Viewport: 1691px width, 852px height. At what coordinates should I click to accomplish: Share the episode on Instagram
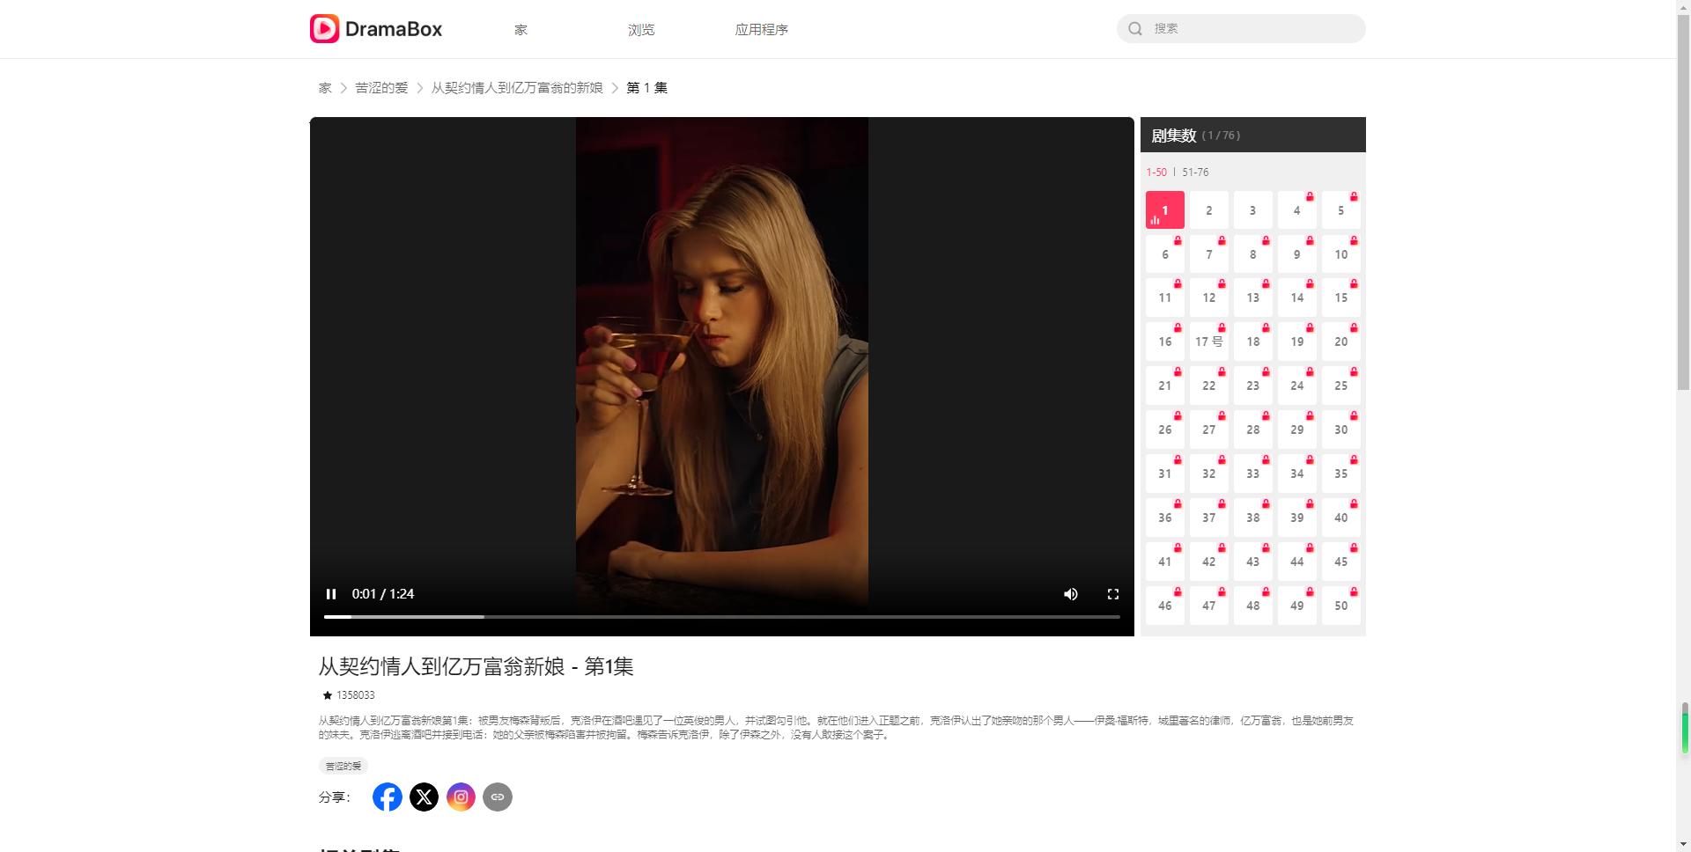(x=461, y=797)
